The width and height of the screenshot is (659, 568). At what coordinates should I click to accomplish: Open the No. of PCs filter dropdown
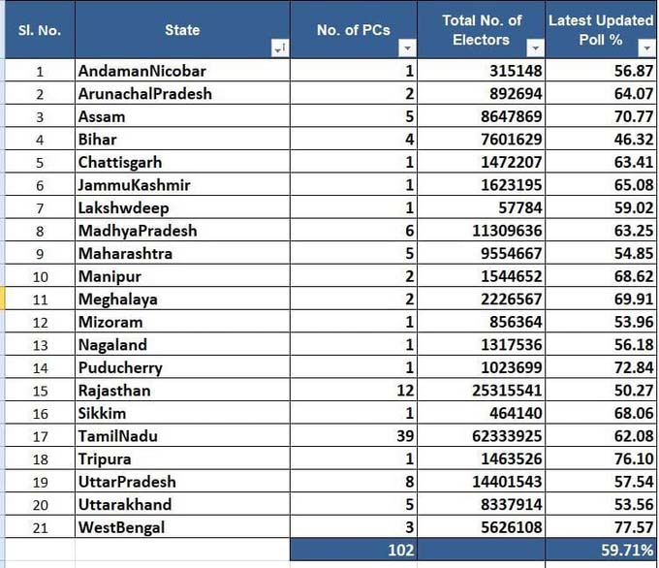point(407,47)
